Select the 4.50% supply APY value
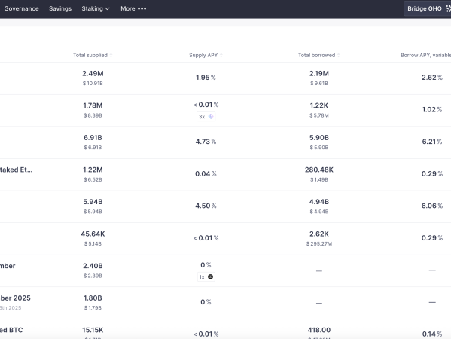Viewport: 451px width, 339px height. pyautogui.click(x=206, y=206)
